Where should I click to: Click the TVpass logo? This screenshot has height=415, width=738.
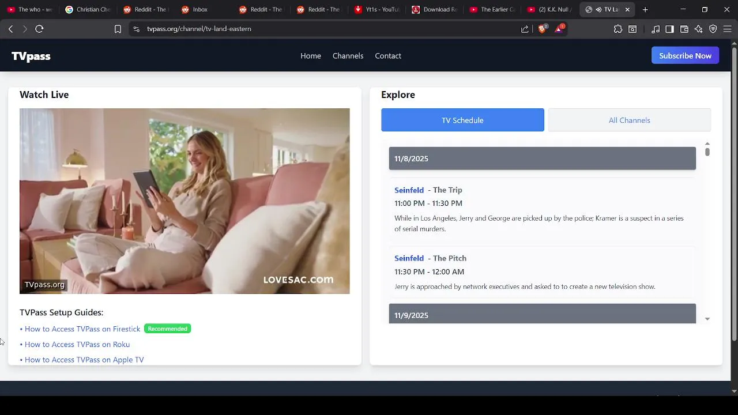tap(31, 56)
